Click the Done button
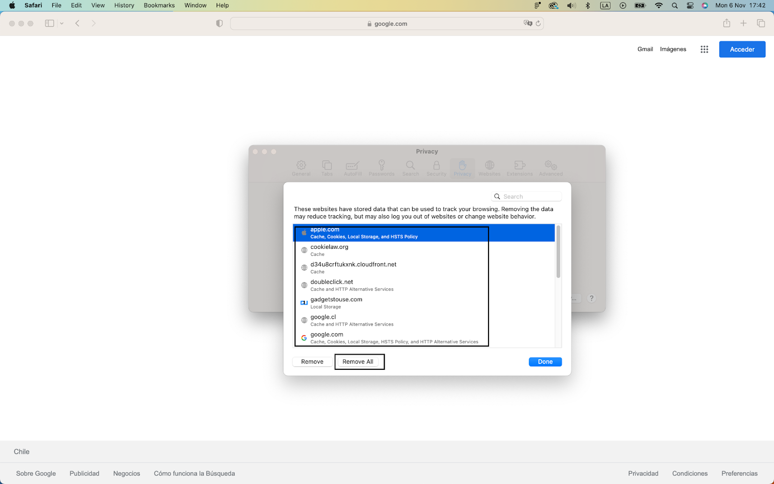The width and height of the screenshot is (774, 484). pos(545,362)
